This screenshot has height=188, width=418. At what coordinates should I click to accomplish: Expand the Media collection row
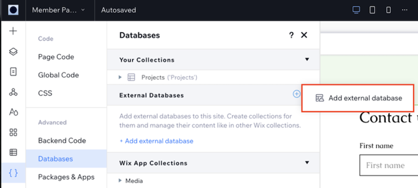(120, 181)
